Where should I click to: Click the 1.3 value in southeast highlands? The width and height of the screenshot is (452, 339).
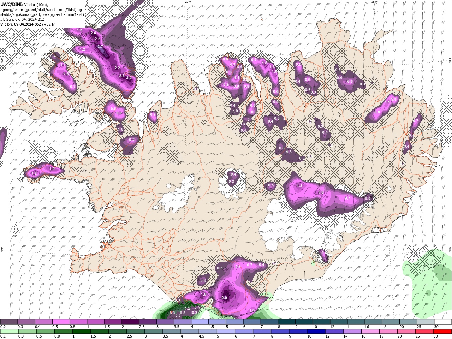tap(300, 186)
